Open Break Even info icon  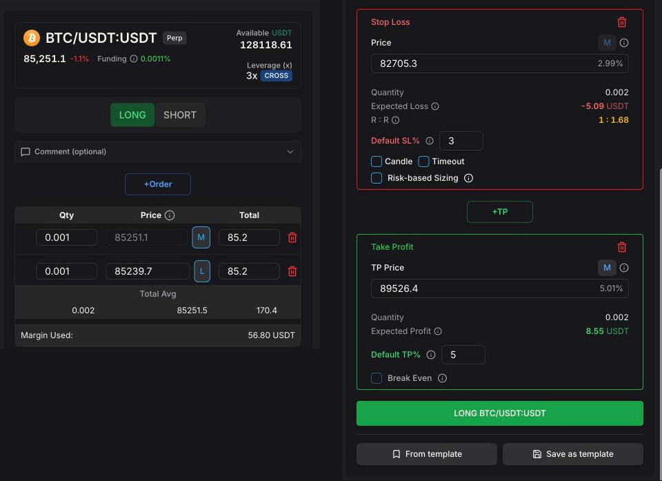point(442,378)
